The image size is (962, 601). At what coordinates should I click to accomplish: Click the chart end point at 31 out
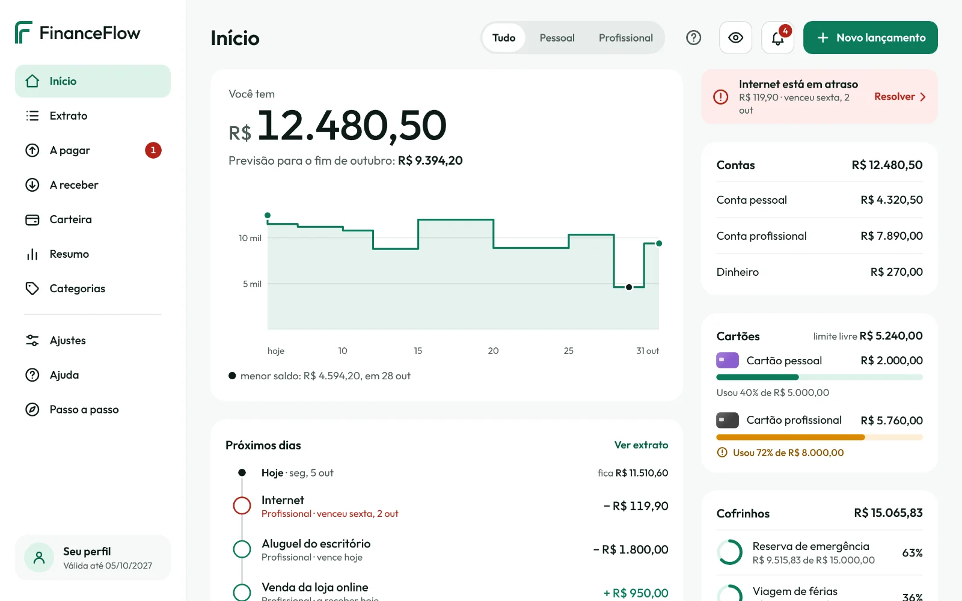click(659, 243)
